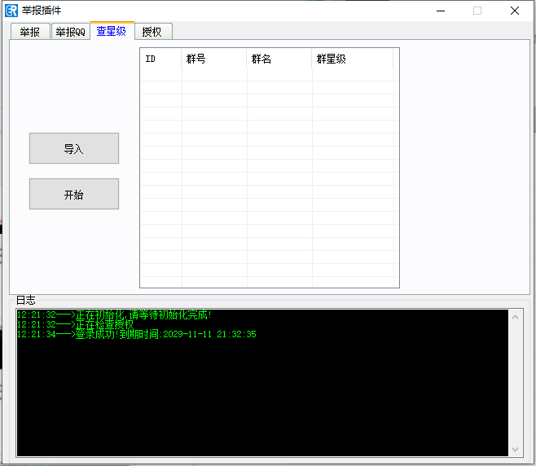The height and width of the screenshot is (466, 536).
Task: Click the log line 正在初始化
Action: (x=115, y=314)
